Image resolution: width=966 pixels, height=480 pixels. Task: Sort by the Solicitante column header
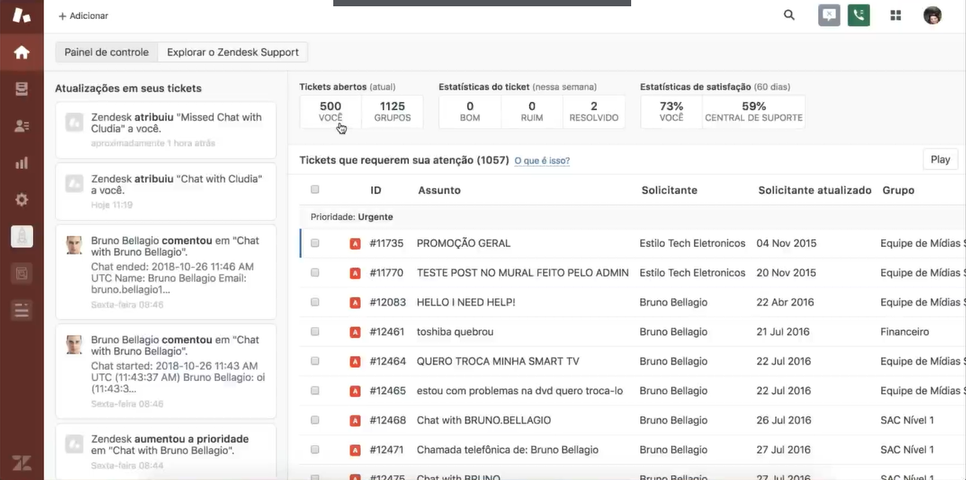tap(669, 190)
